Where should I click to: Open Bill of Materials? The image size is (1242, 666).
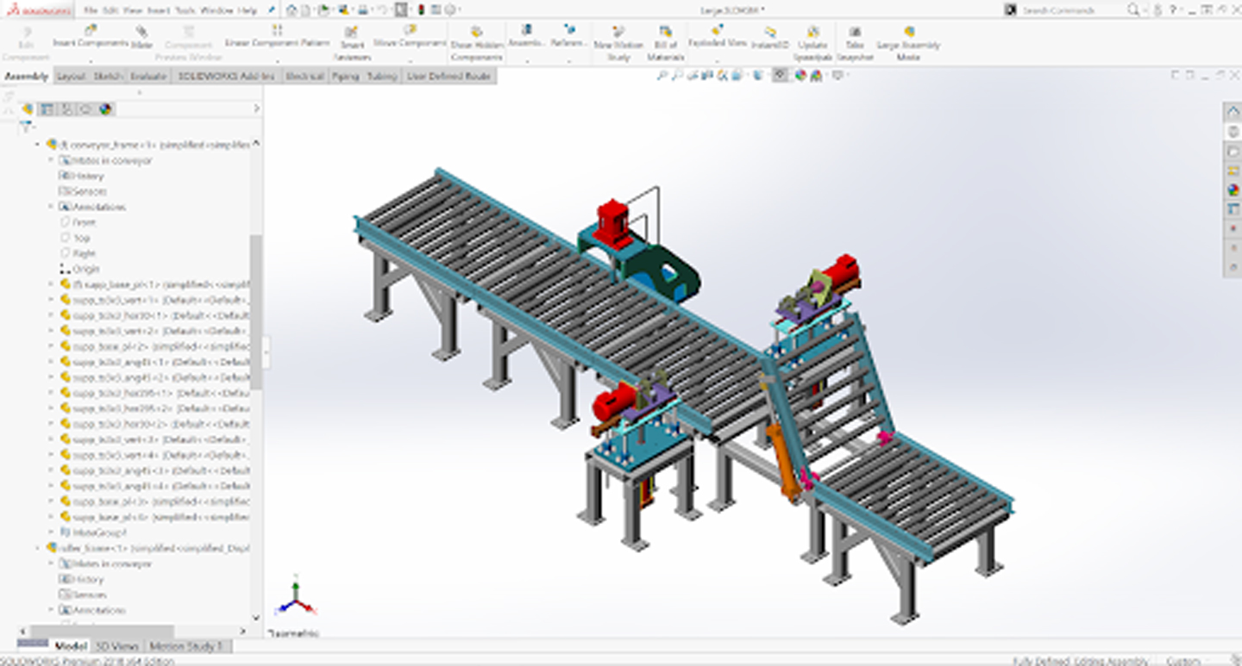coord(666,43)
